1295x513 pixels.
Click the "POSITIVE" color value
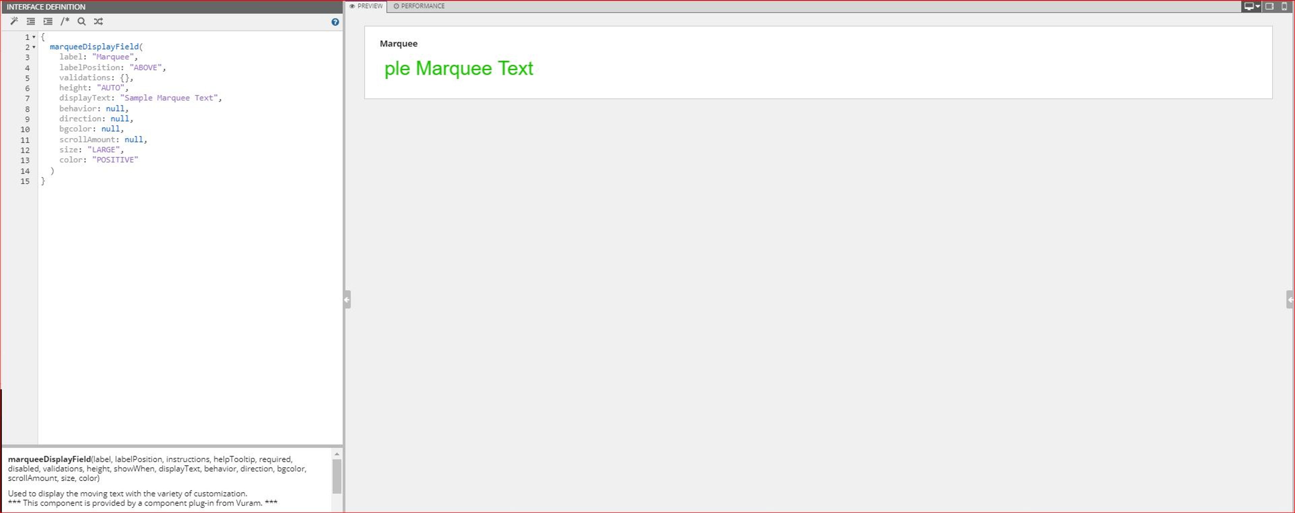[115, 160]
